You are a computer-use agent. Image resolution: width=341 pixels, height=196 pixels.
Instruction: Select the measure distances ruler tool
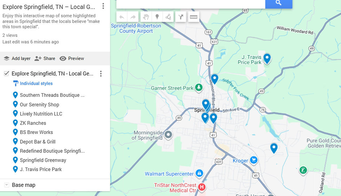(193, 17)
